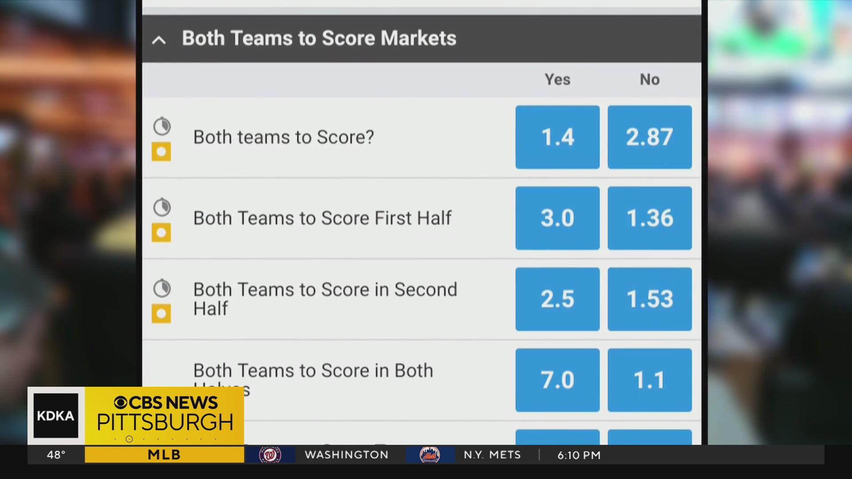Image resolution: width=852 pixels, height=479 pixels.
Task: Click the Washington Nationals logo in the ticker
Action: 270,455
